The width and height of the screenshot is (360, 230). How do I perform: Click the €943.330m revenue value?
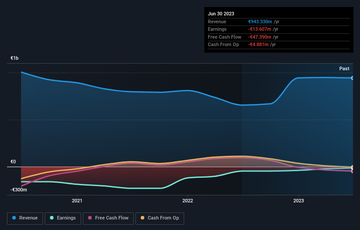(260, 22)
